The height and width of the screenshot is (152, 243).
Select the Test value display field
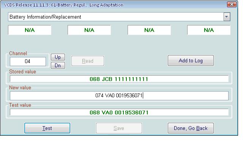tap(119, 112)
